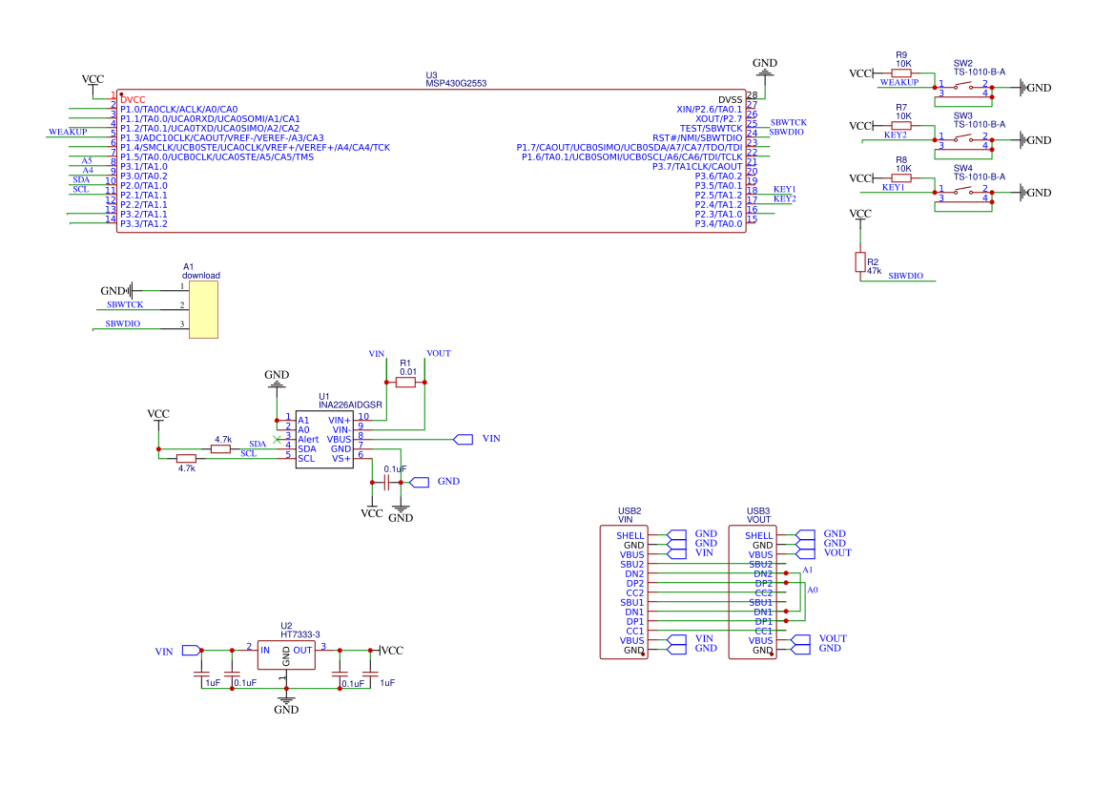The image size is (1115, 789).
Task: Select the HT7333-3 U2 regulator symbol
Action: [286, 654]
